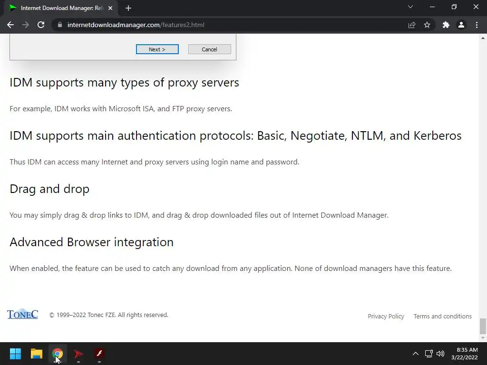
Task: Click the heading 'Drag and drop'
Action: click(x=49, y=189)
